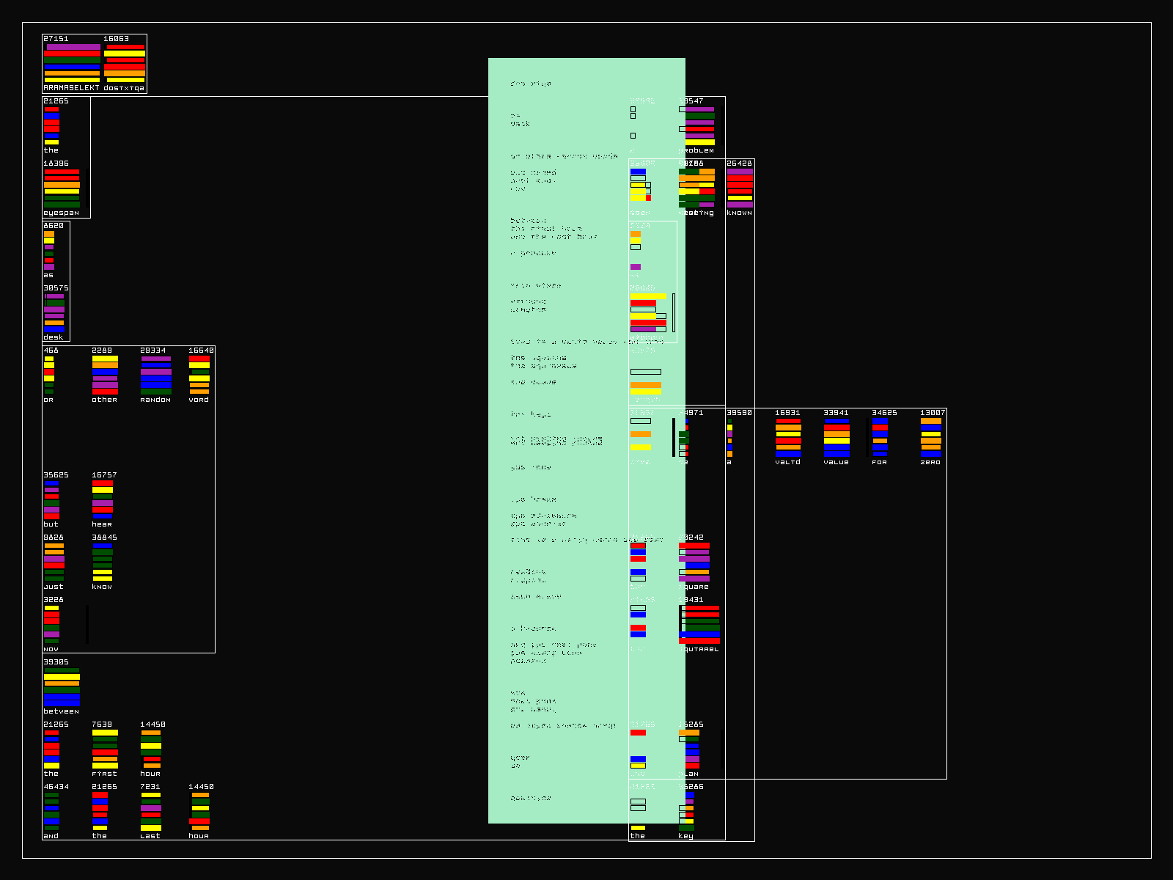Select the 'and' block numbered 46434
This screenshot has height=880, width=1173.
tap(51, 811)
